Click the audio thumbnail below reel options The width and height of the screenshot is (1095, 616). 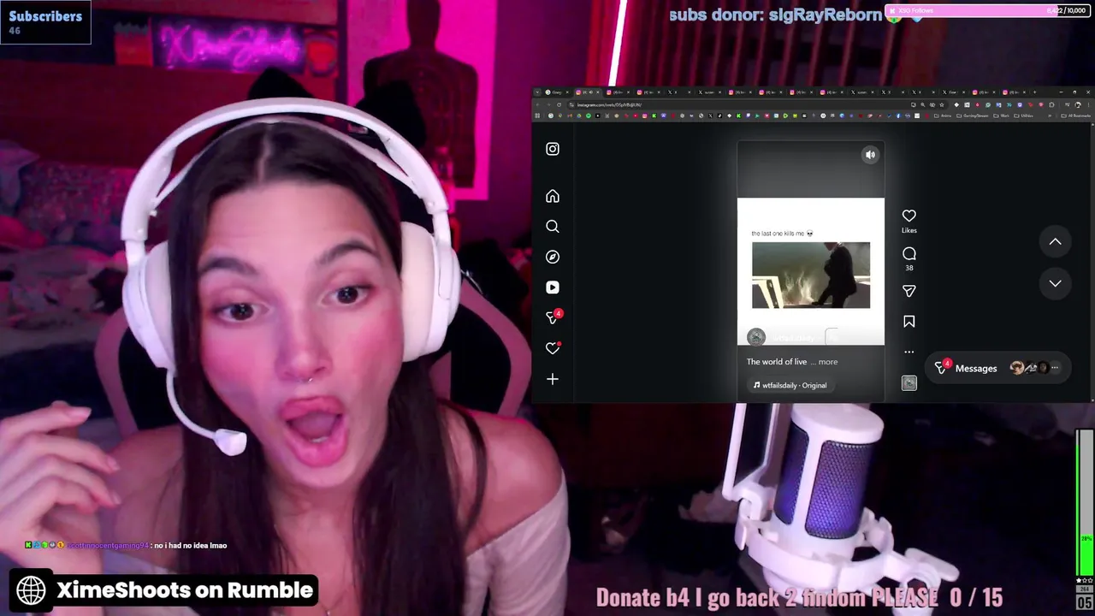(x=909, y=383)
